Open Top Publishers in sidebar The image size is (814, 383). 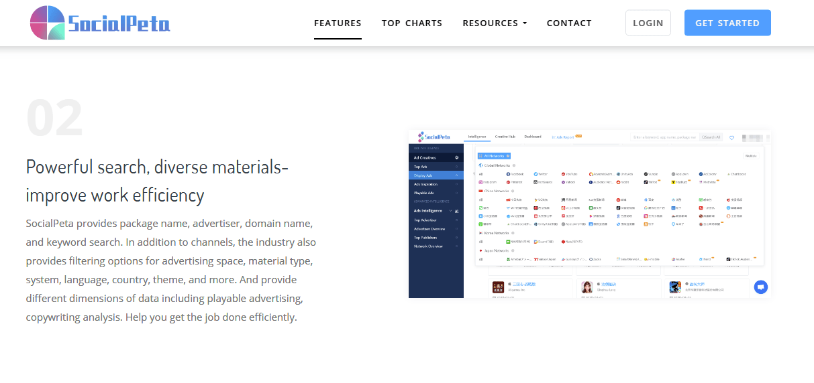coord(436,238)
